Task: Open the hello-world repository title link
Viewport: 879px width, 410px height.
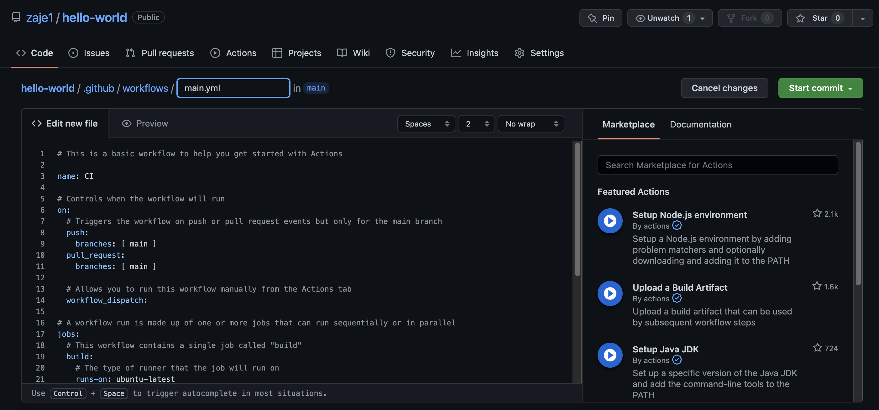Action: click(x=95, y=18)
